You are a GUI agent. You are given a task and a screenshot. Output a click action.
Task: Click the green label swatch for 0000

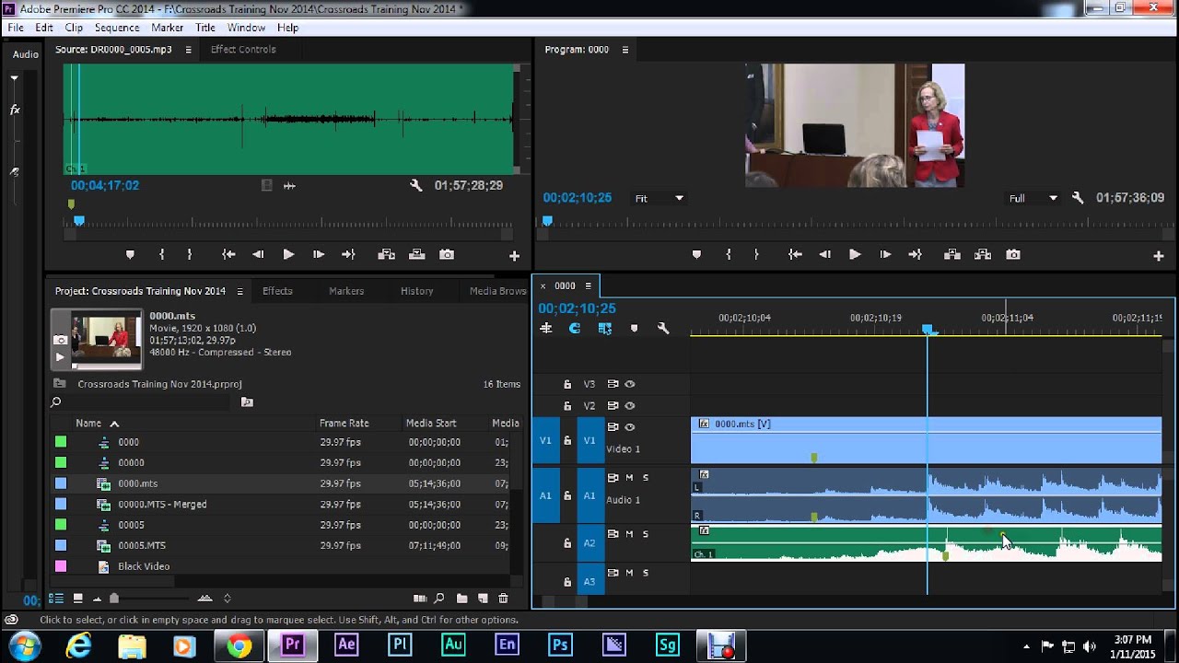(x=61, y=442)
